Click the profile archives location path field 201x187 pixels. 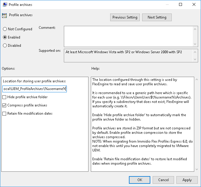pyautogui.click(x=35, y=89)
